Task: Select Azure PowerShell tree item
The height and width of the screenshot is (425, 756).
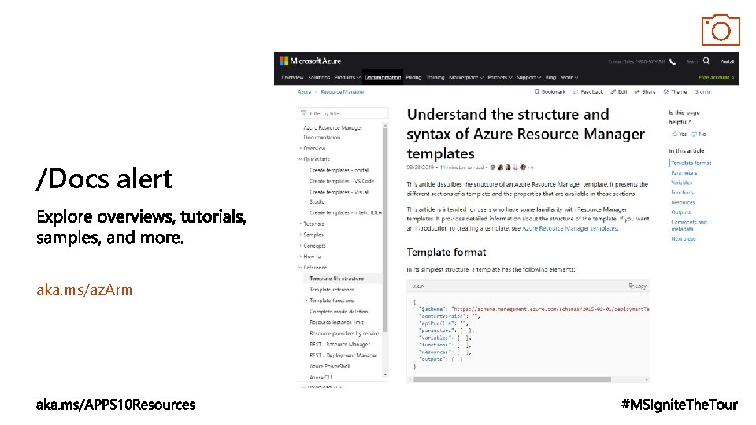Action: (x=330, y=366)
